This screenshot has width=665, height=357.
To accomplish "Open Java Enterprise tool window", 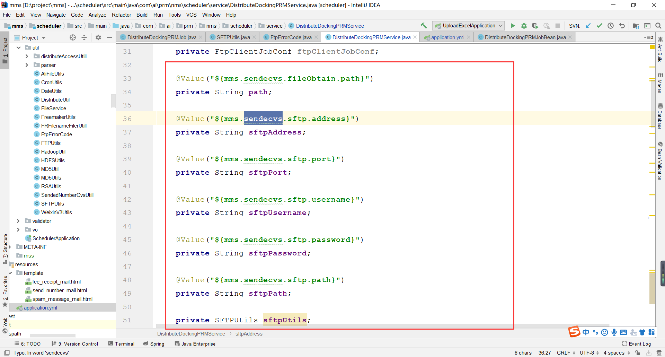I will click(195, 344).
